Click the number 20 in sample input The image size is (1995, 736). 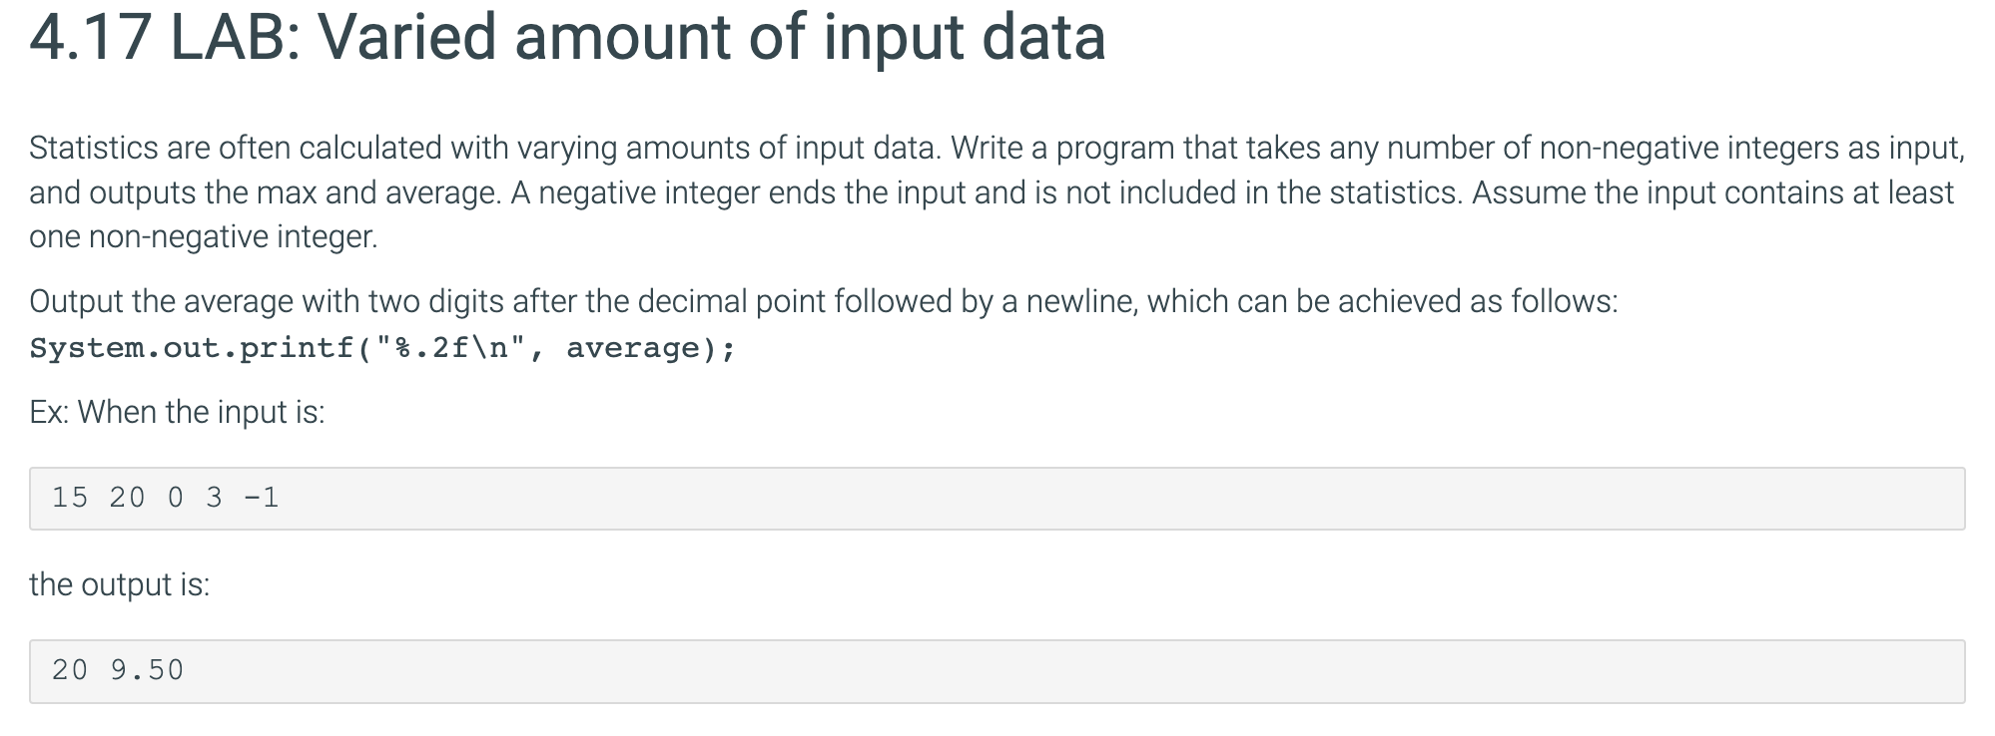(128, 498)
